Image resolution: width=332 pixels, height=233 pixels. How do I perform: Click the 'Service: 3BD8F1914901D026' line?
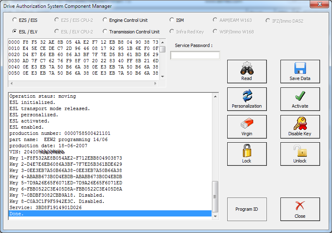point(45,207)
